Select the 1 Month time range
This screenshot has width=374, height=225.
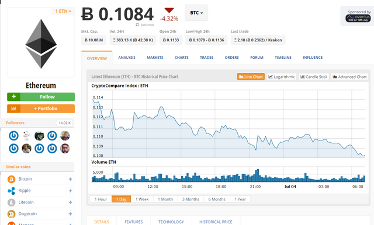165,199
